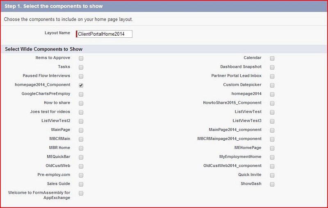Uncheck the homepage2014_Component checkbox
This screenshot has width=328, height=208.
pos(81,85)
